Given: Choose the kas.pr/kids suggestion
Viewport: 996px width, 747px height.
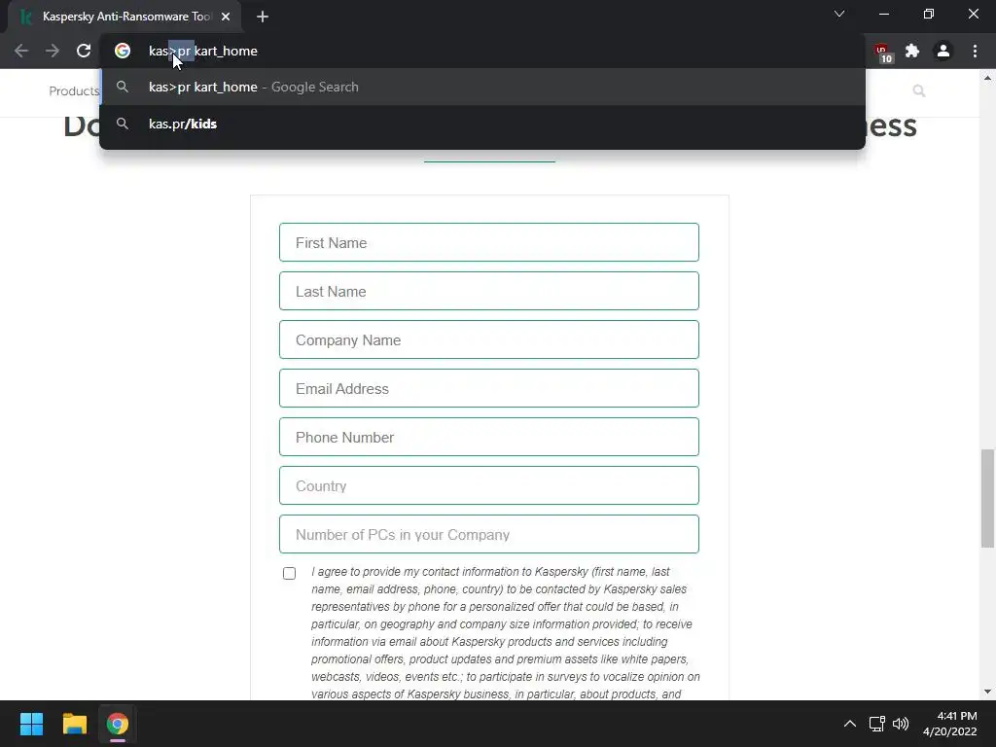Looking at the screenshot, I should [x=482, y=124].
